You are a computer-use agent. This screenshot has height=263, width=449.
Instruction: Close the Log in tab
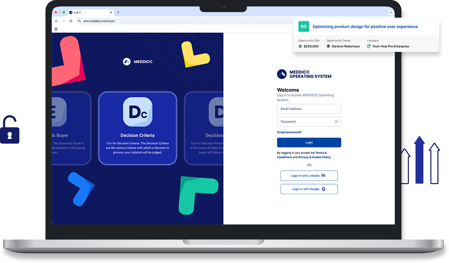pyautogui.click(x=110, y=12)
